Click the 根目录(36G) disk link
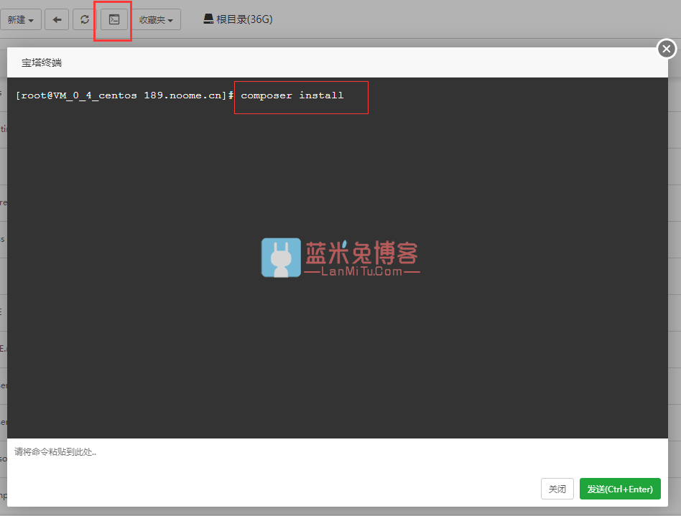The image size is (681, 516). click(238, 19)
